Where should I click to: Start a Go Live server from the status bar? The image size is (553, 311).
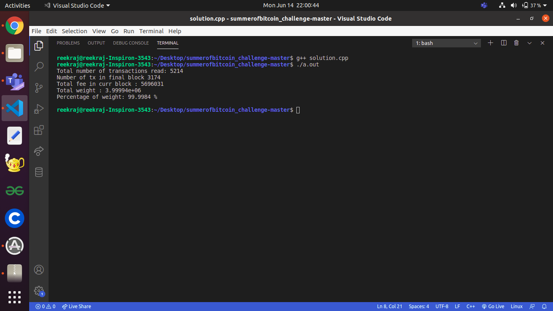(493, 307)
